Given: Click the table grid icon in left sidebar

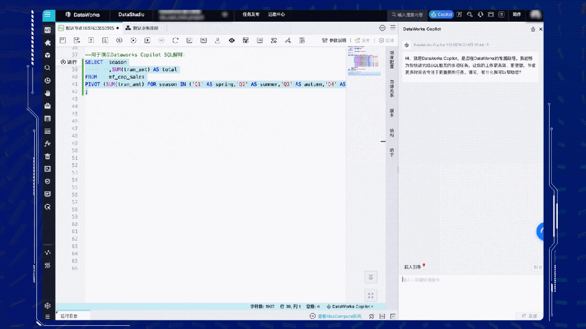Looking at the screenshot, I should click(47, 119).
